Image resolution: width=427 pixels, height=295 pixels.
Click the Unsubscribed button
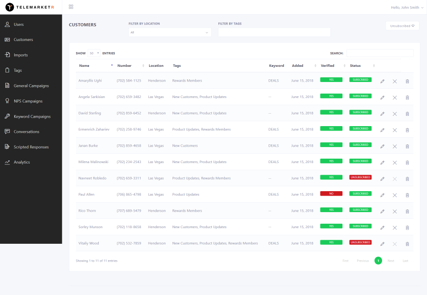[402, 26]
